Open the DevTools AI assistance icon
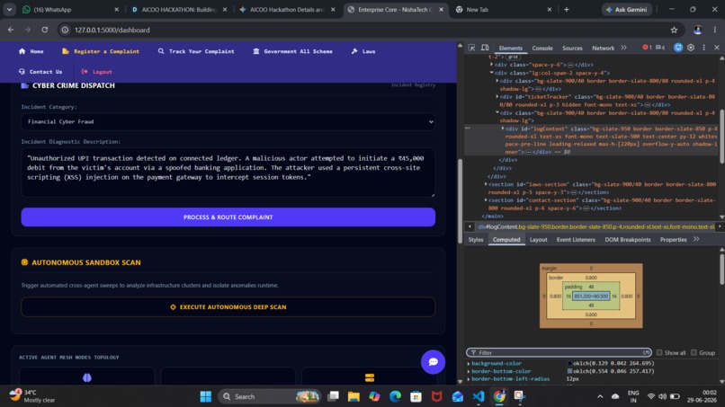 tap(678, 48)
